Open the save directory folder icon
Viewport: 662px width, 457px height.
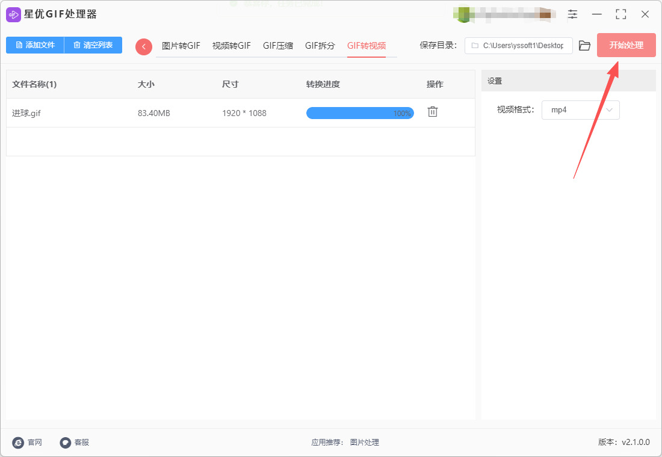584,46
